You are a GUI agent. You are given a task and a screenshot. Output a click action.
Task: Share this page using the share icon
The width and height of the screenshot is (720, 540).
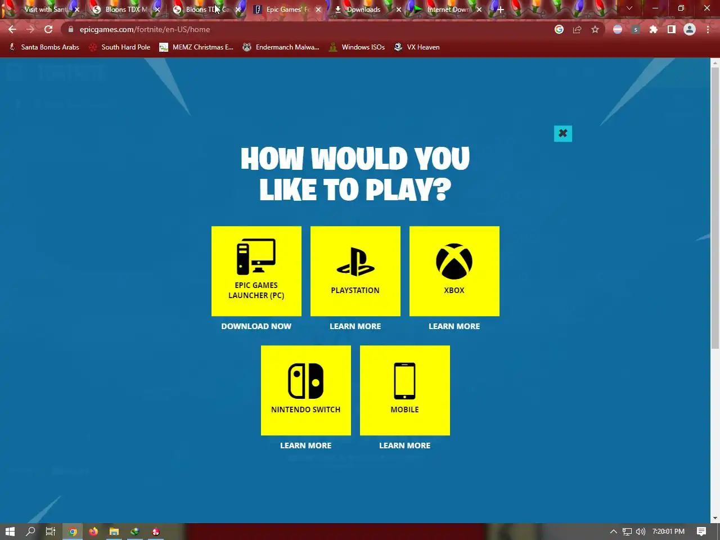577,29
